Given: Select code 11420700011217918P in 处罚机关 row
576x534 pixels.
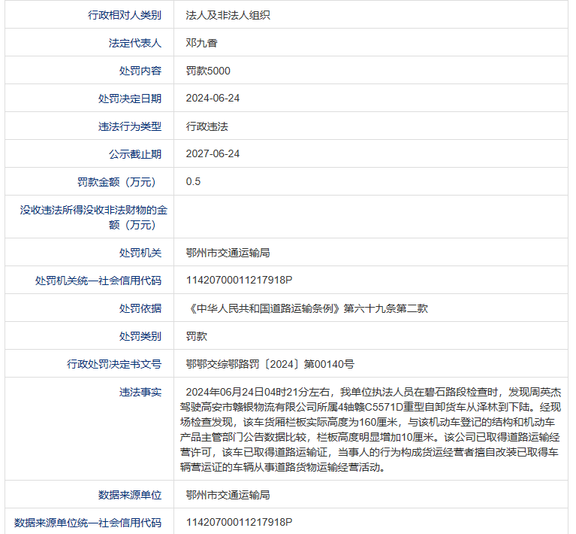Looking at the screenshot, I should tap(239, 281).
